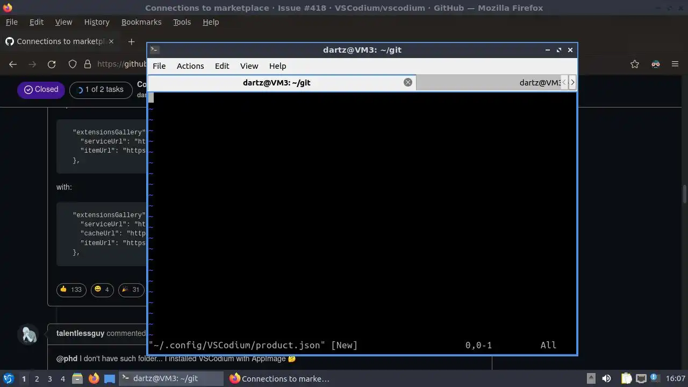Switch to workspace 3

click(x=49, y=379)
